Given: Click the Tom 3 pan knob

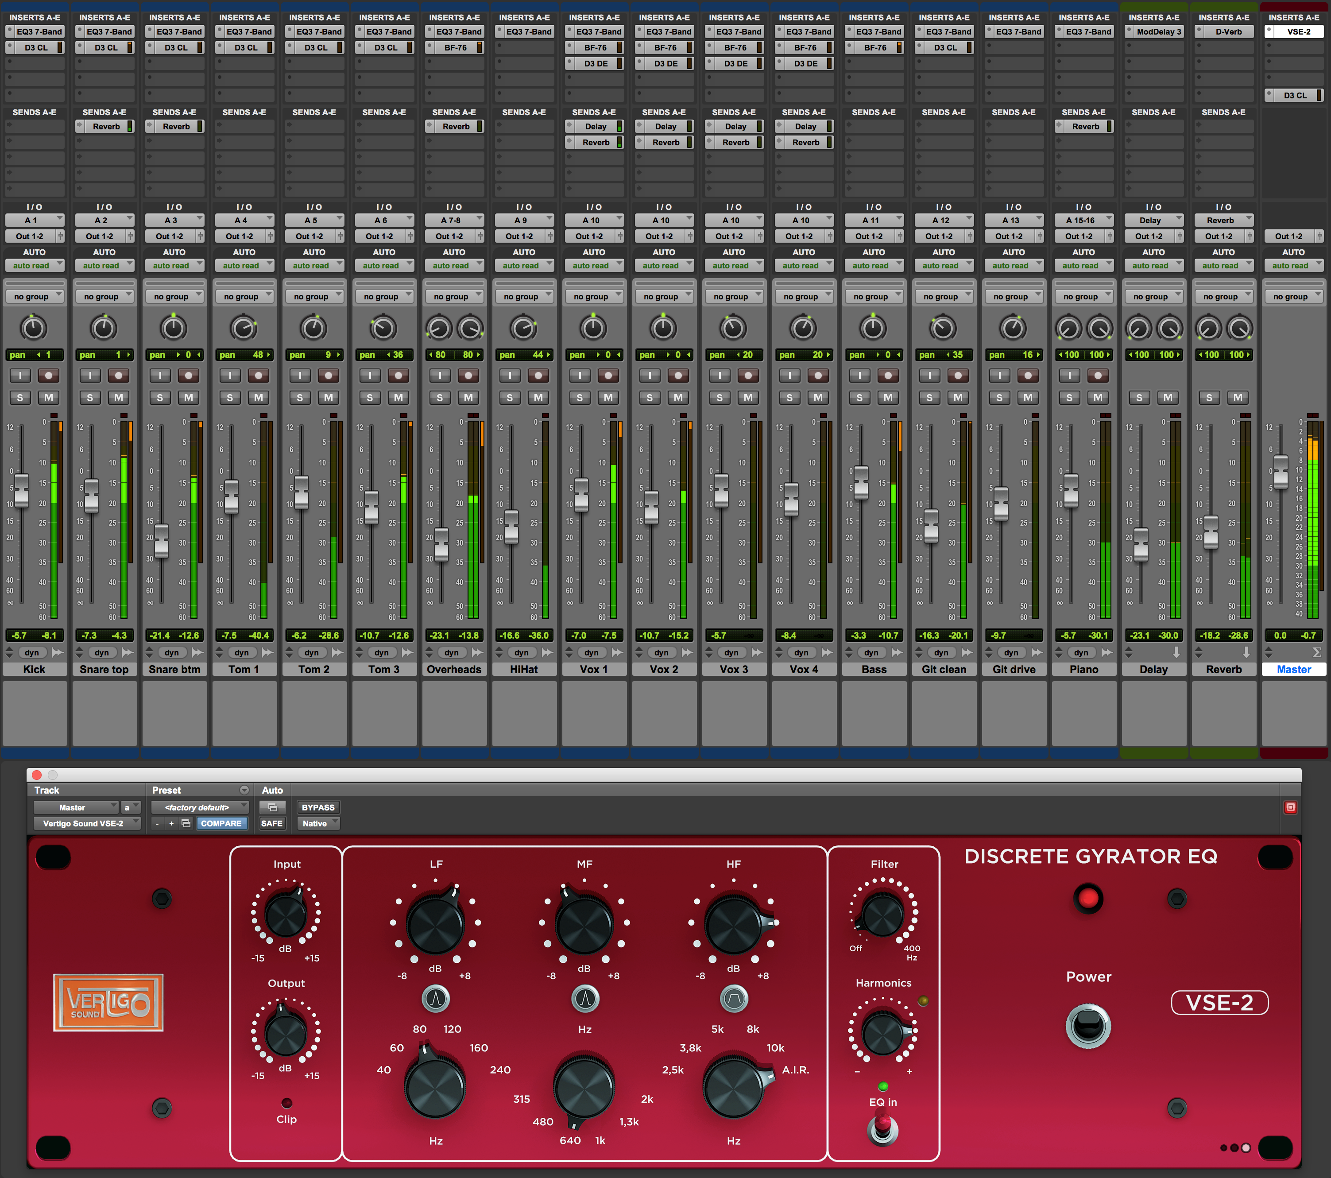Looking at the screenshot, I should click(383, 328).
